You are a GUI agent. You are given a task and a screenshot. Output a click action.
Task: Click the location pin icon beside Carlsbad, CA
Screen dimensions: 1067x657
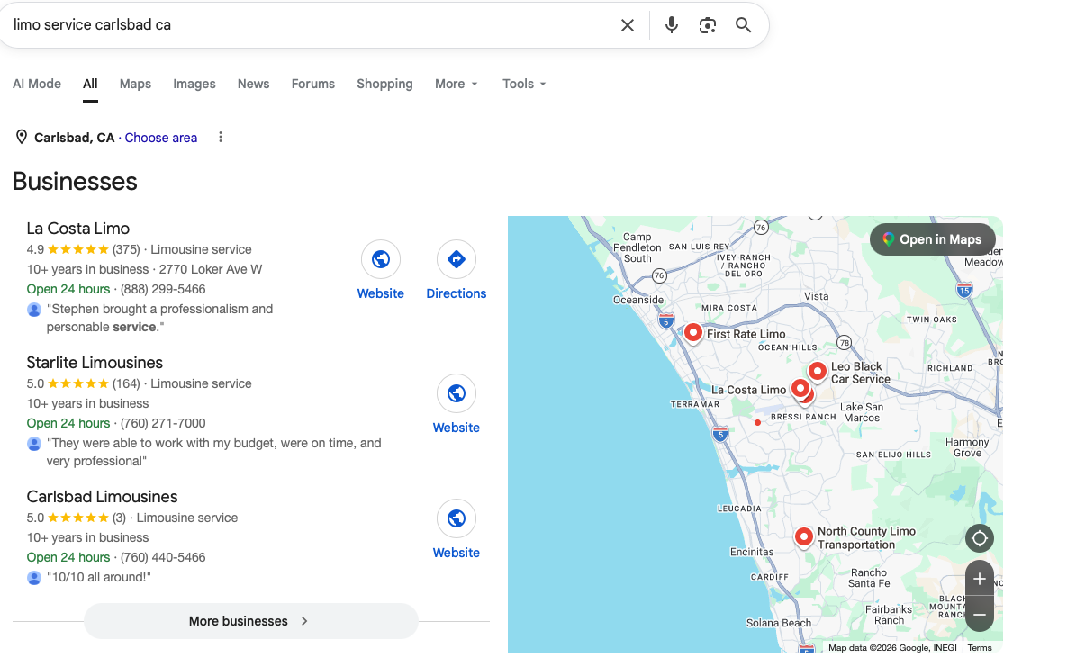21,138
